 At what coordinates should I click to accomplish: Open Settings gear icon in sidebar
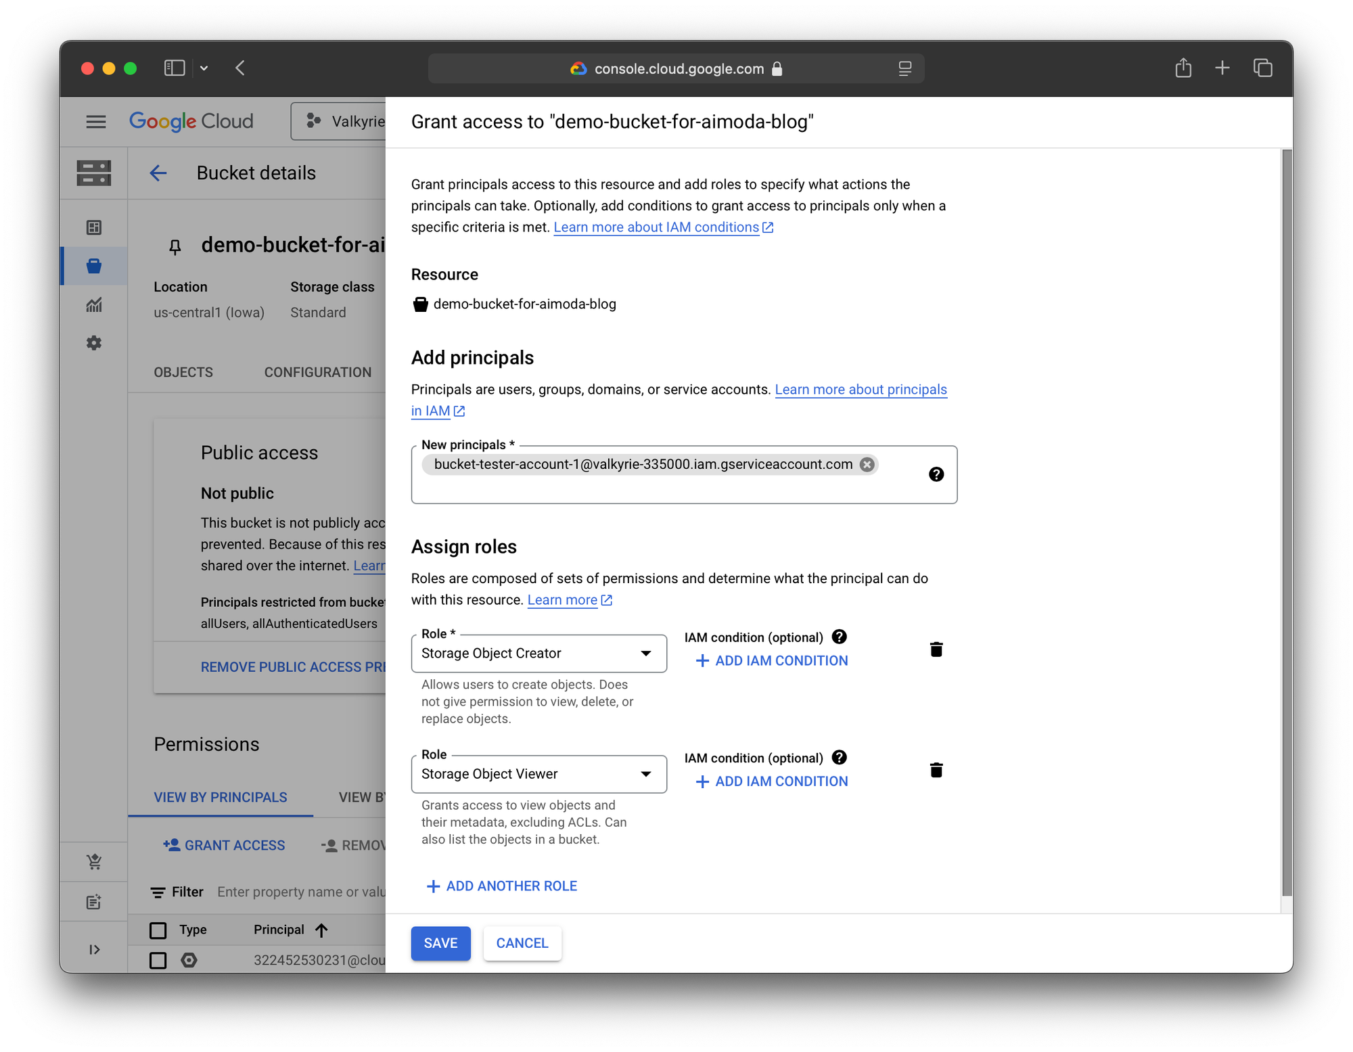[x=94, y=343]
